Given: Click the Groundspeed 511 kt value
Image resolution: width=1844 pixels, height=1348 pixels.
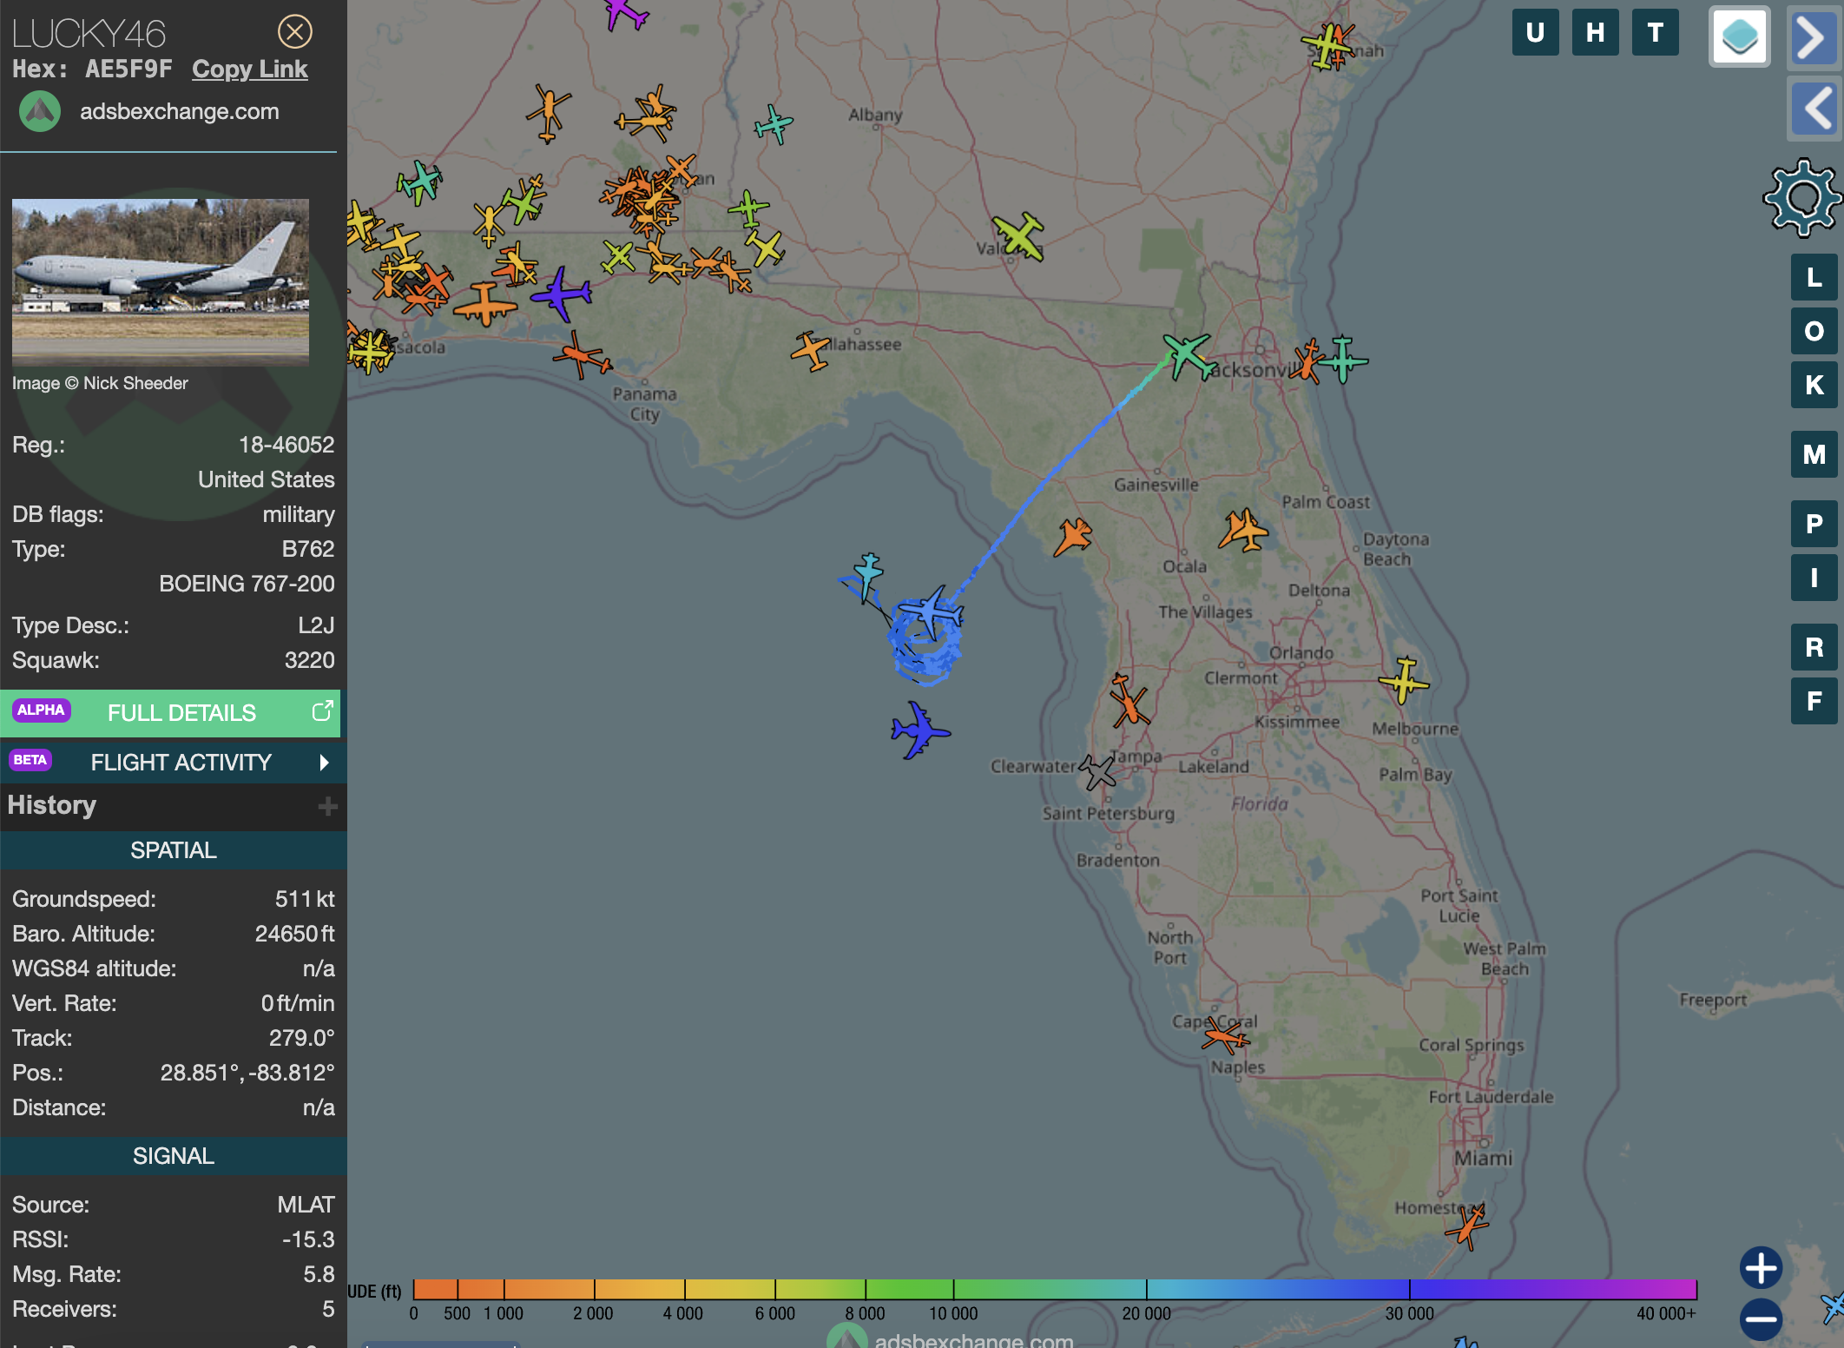Looking at the screenshot, I should click(x=305, y=899).
